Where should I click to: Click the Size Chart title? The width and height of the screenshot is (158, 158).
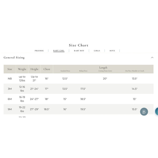[79, 45]
